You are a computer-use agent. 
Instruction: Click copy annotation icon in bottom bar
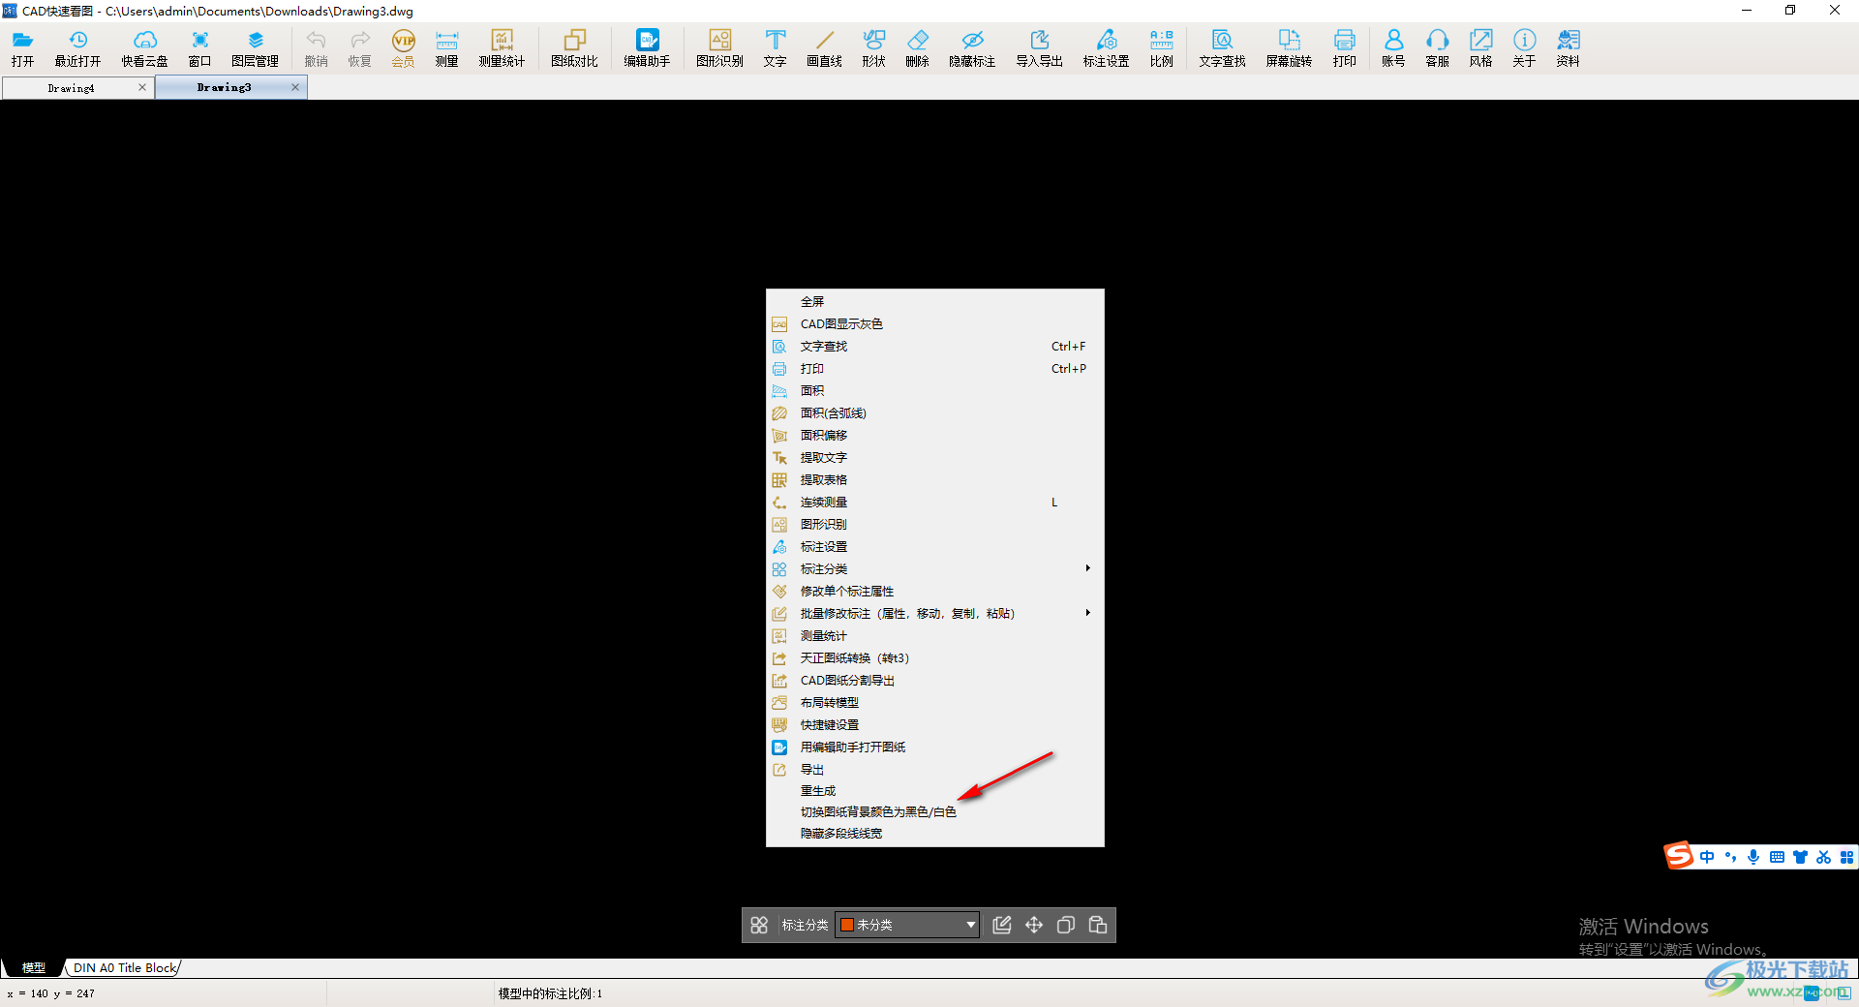tap(1066, 925)
